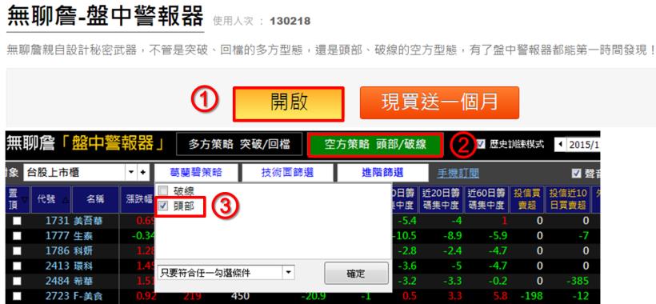This screenshot has width=656, height=304.
Task: Click the -20.9 value in F-美食 row
Action: click(x=314, y=296)
